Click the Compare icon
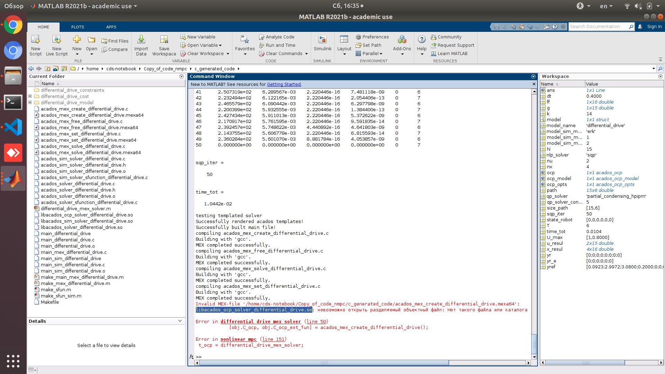665x374 pixels. coord(115,50)
